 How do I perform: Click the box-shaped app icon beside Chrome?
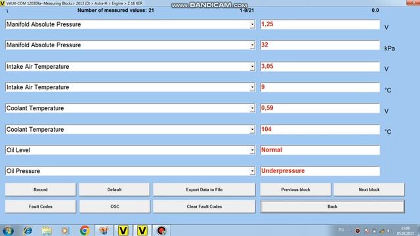104,230
